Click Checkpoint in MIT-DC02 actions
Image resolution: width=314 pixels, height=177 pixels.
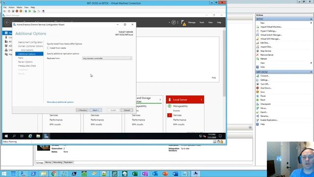point(265,104)
